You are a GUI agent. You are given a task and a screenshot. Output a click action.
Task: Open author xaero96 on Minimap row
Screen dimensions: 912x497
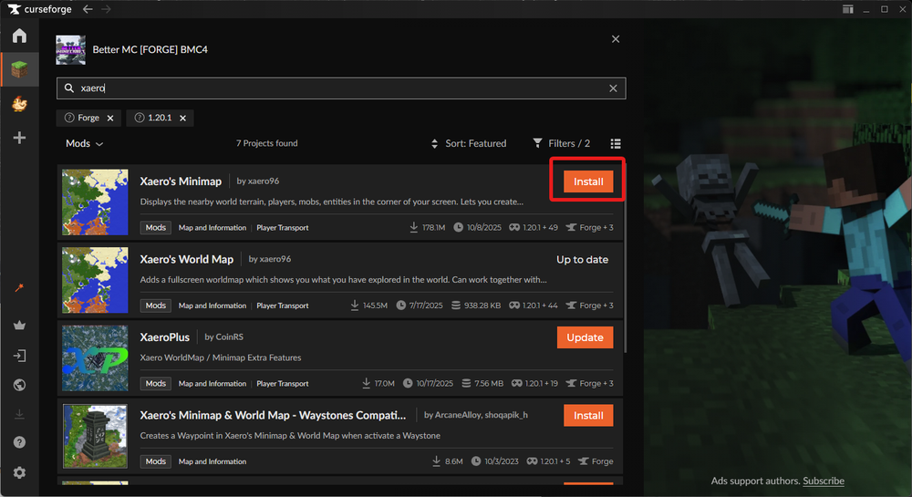(x=258, y=181)
